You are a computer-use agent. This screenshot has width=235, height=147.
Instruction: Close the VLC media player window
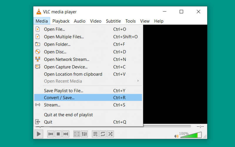click(x=199, y=11)
